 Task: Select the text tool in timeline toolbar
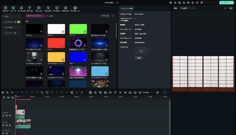[x=42, y=92]
